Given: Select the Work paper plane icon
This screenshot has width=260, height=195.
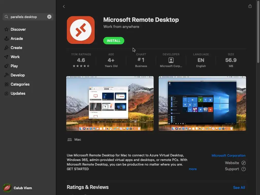Looking at the screenshot, I should 6,57.
